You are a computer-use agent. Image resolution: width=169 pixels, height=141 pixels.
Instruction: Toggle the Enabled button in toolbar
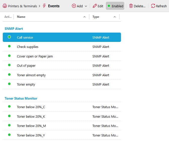point(115,6)
